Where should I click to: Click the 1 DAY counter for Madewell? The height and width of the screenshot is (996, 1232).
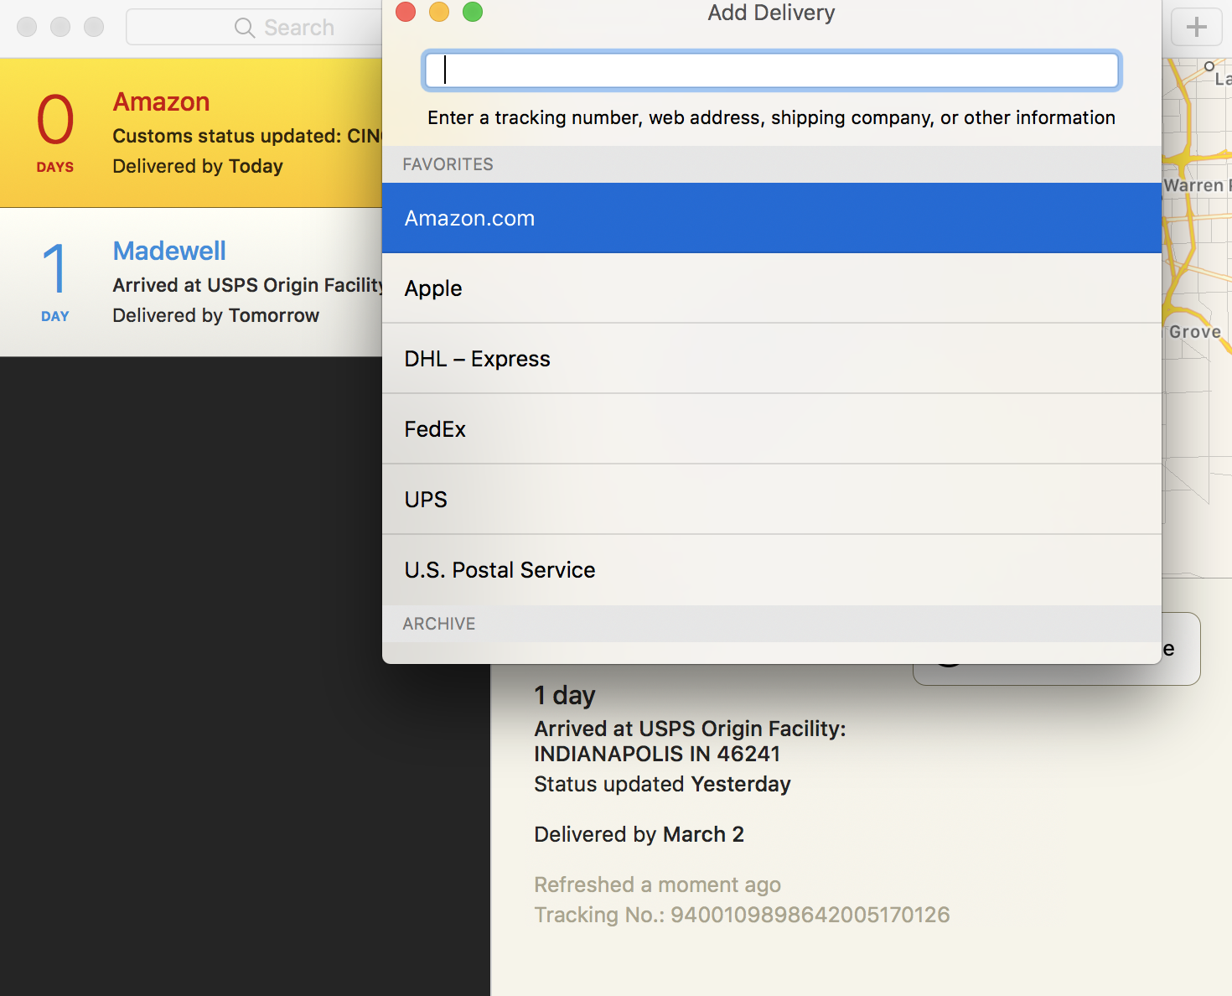(x=55, y=283)
